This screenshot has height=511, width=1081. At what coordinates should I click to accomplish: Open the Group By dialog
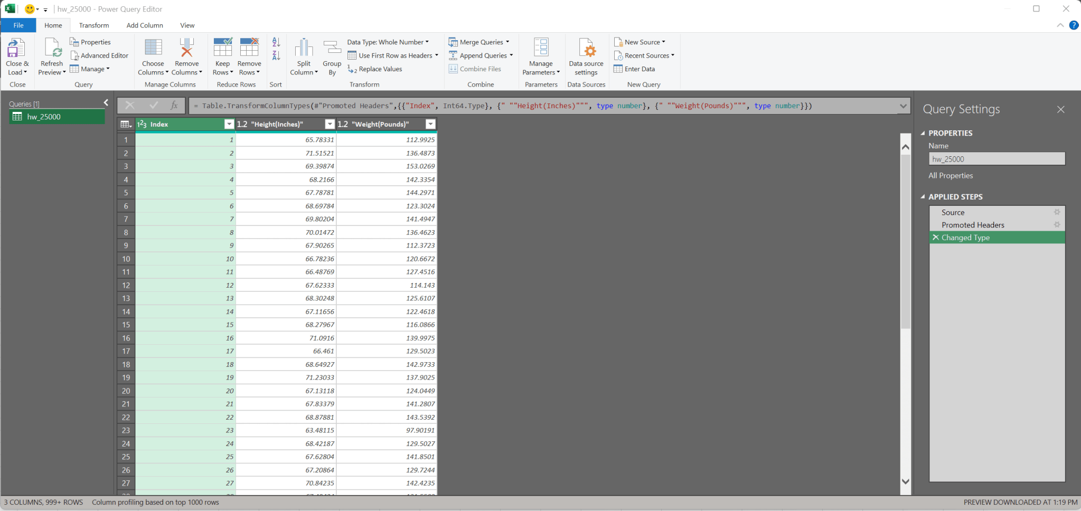coord(332,55)
